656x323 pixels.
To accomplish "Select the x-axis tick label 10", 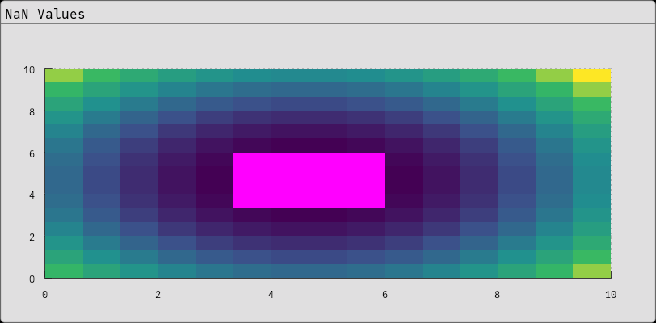I will click(611, 295).
